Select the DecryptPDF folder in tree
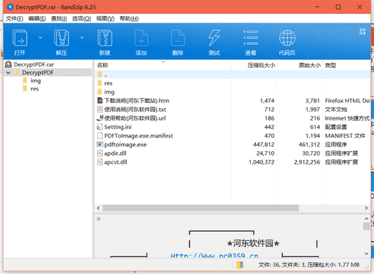This screenshot has width=374, height=274. (38, 72)
